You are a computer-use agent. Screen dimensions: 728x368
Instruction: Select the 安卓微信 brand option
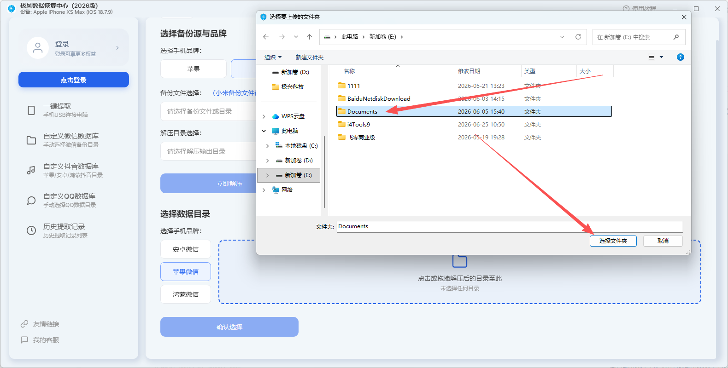pyautogui.click(x=186, y=249)
